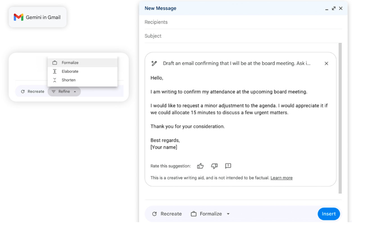Click the "Rate this suggestion:" label
The height and width of the screenshot is (227, 381).
171,166
